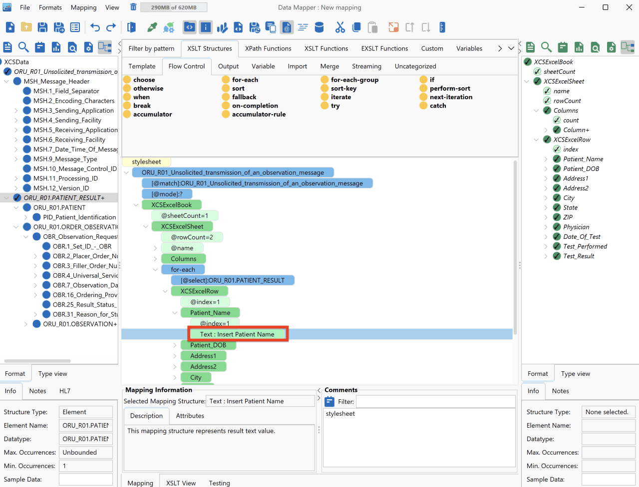Toggle the tree-layout view button, right panel
The image size is (639, 487).
click(x=628, y=47)
